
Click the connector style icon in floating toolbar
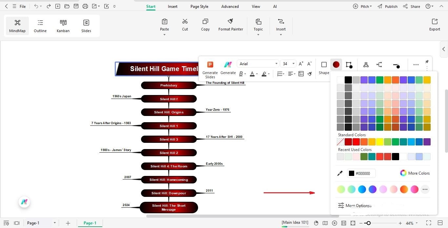(x=379, y=65)
